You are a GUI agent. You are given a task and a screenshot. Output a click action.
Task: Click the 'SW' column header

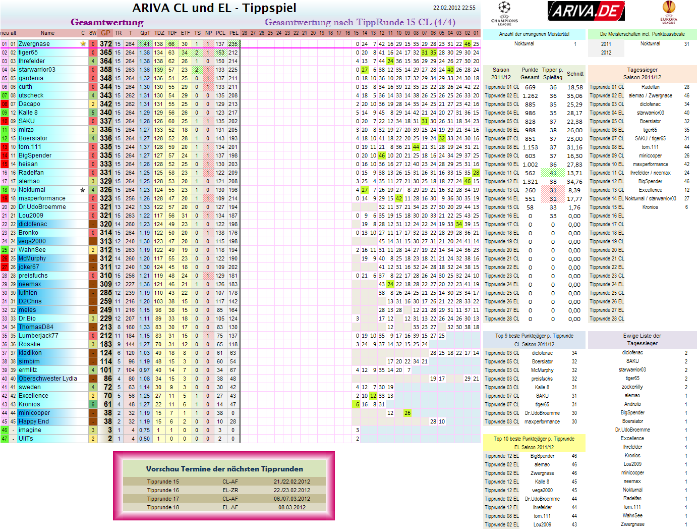pos(93,33)
